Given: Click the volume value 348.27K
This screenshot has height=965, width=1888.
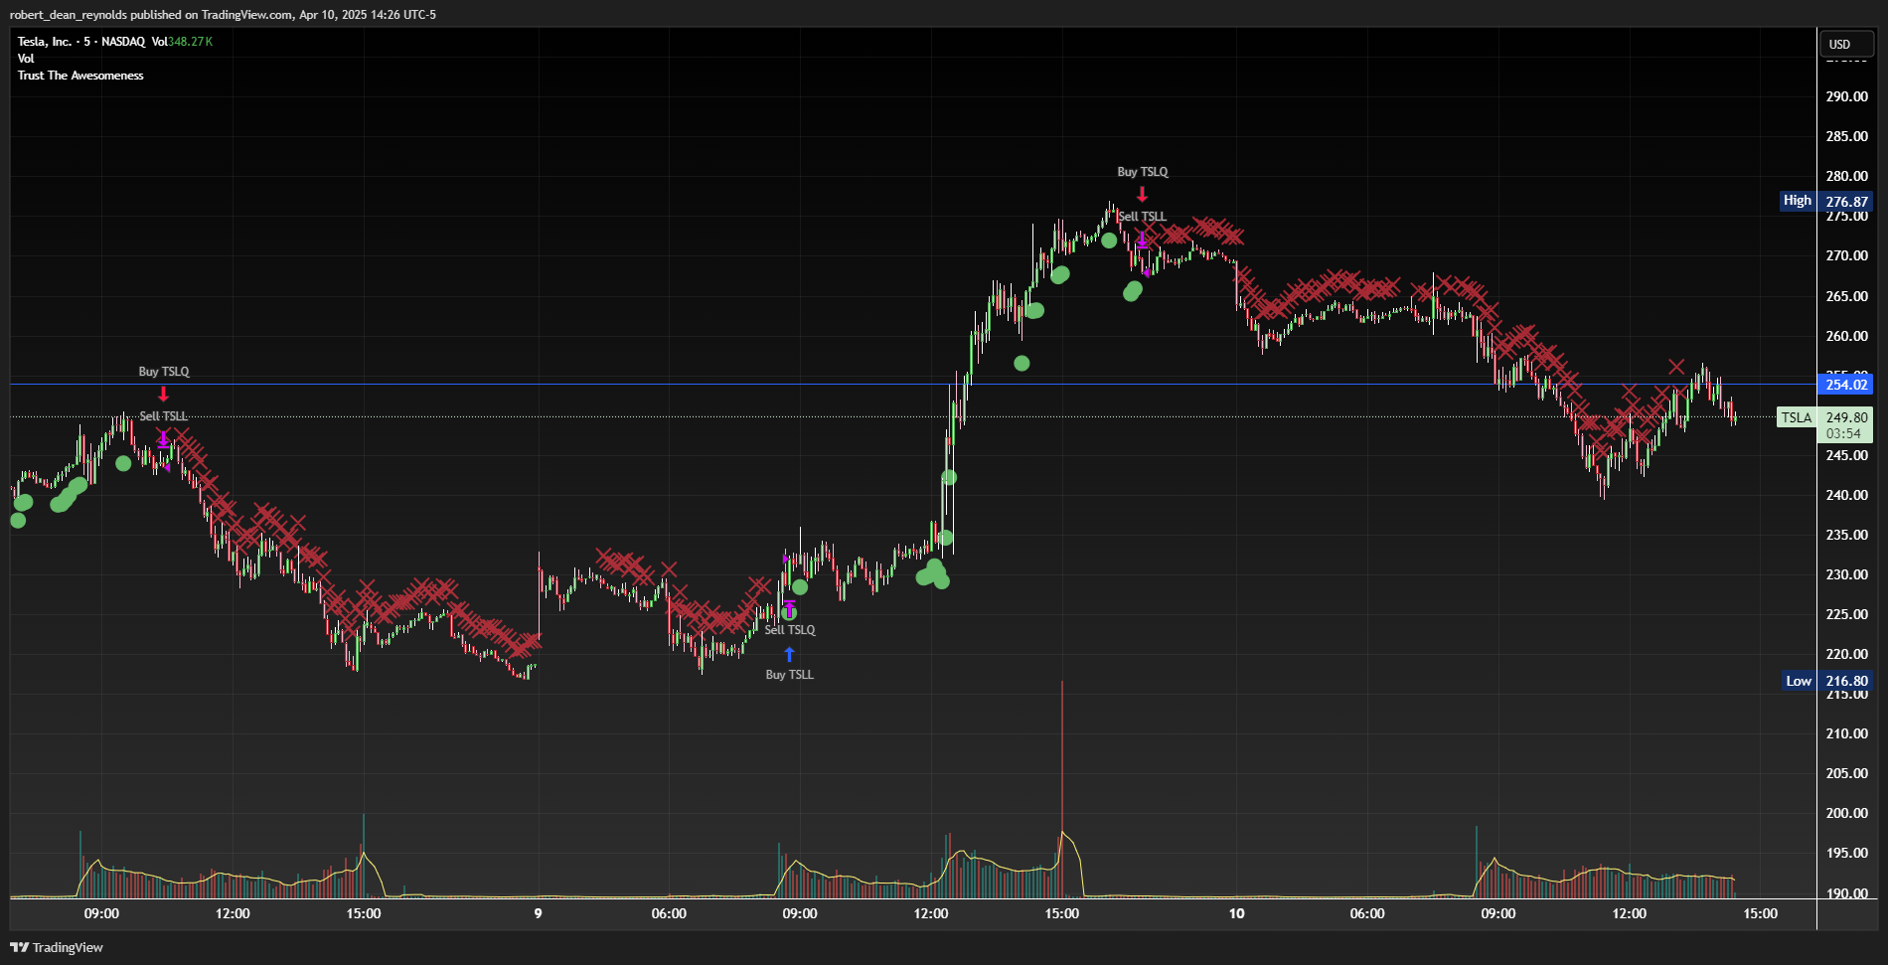Looking at the screenshot, I should [191, 42].
